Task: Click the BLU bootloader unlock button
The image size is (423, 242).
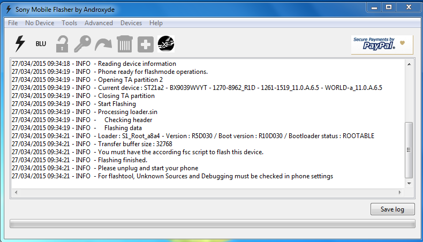Action: (x=41, y=44)
